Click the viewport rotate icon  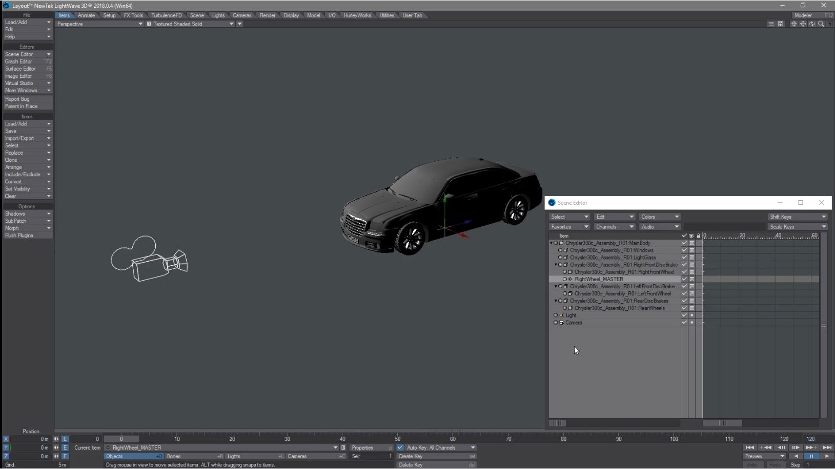812,24
